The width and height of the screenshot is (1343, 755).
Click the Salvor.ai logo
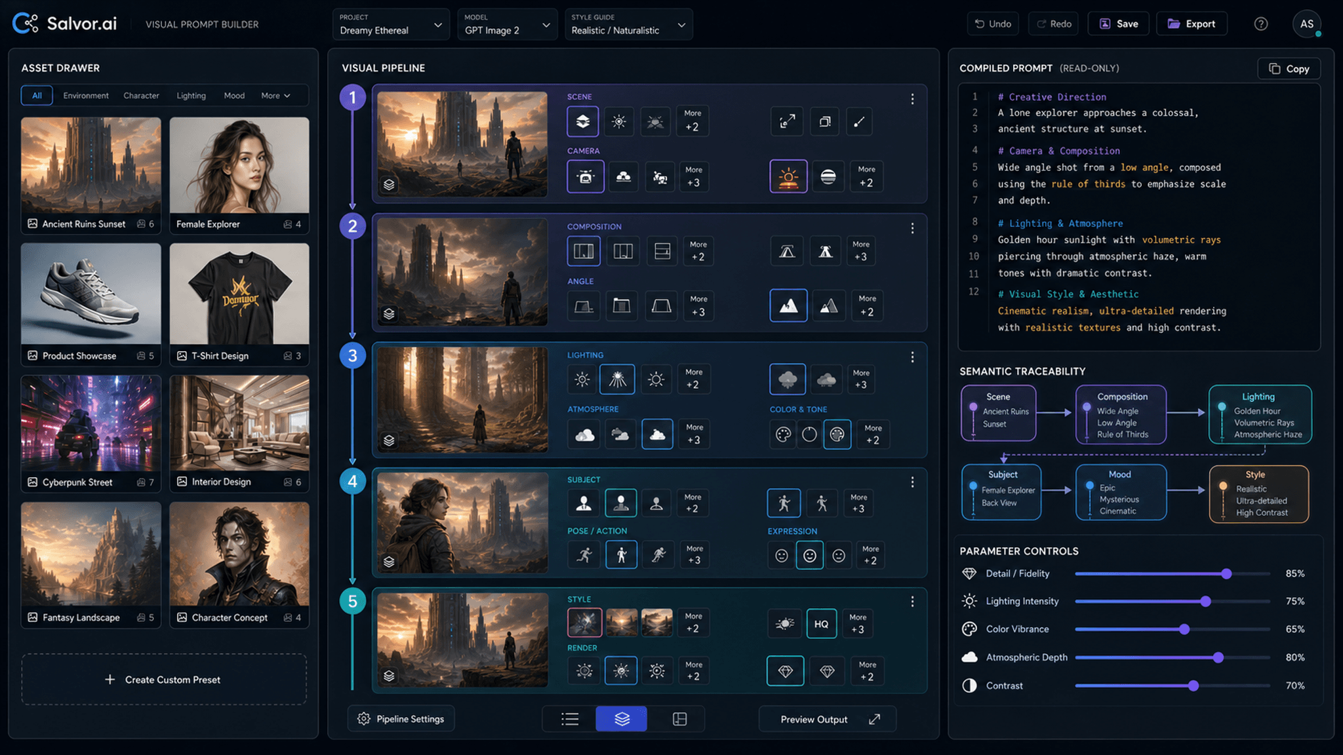click(x=64, y=24)
